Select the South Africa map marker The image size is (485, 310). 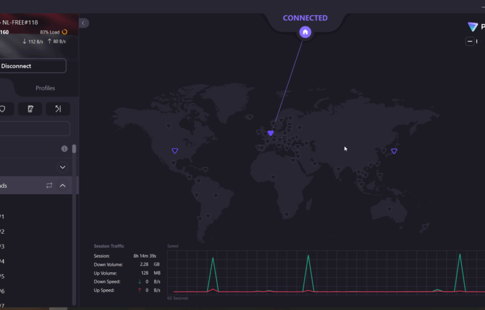(287, 214)
